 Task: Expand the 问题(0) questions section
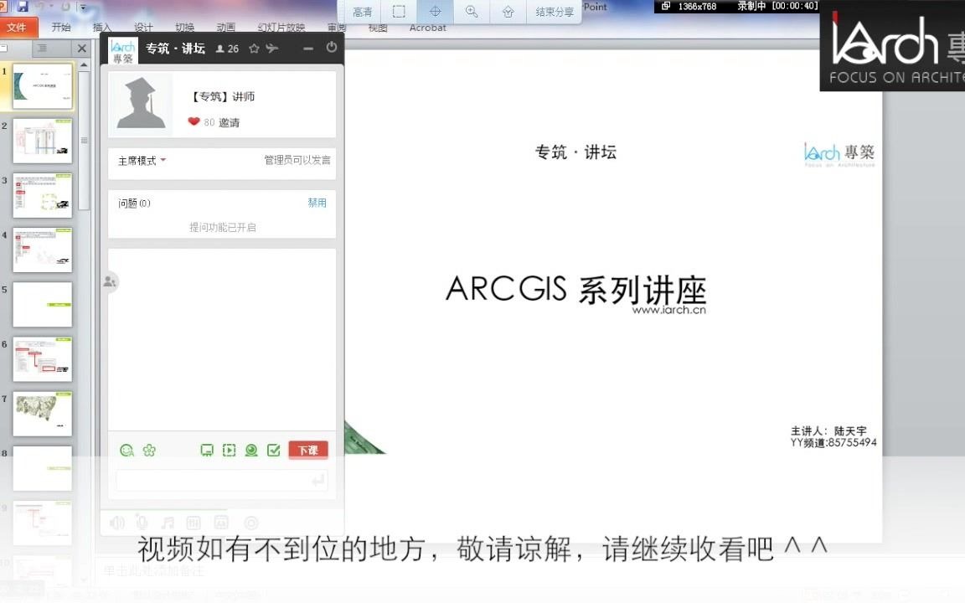[132, 203]
